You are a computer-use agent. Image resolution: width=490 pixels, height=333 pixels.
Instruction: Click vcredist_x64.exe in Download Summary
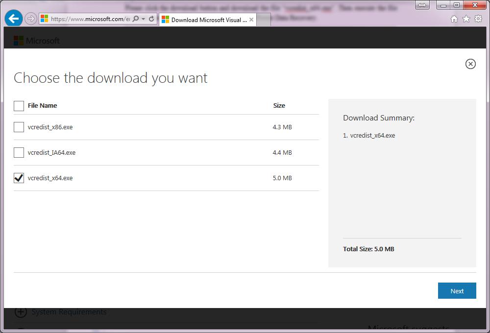pos(372,136)
